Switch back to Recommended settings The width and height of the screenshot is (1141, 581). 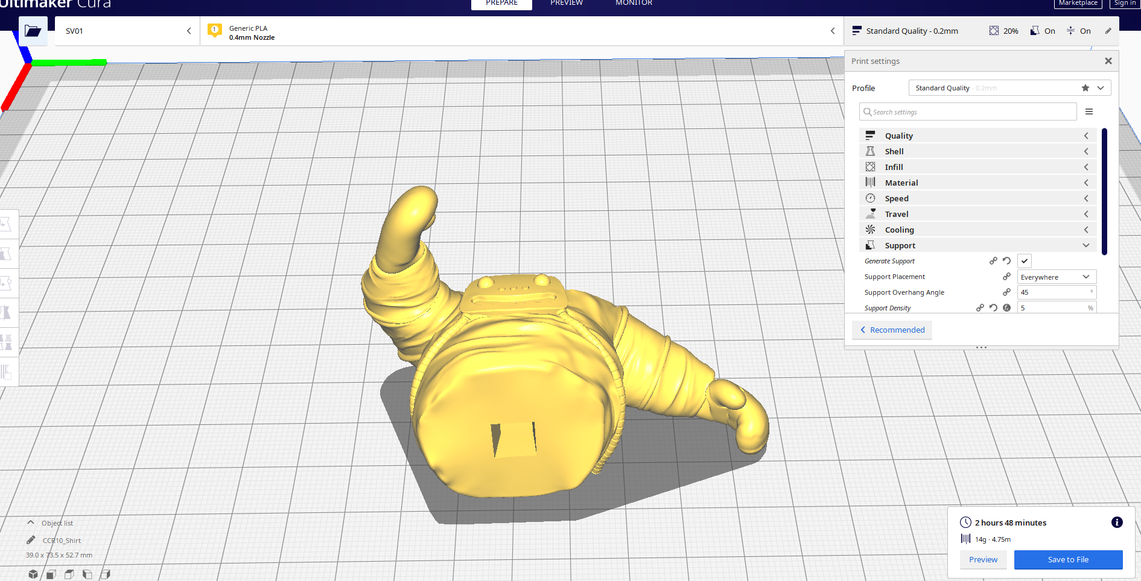pyautogui.click(x=892, y=330)
